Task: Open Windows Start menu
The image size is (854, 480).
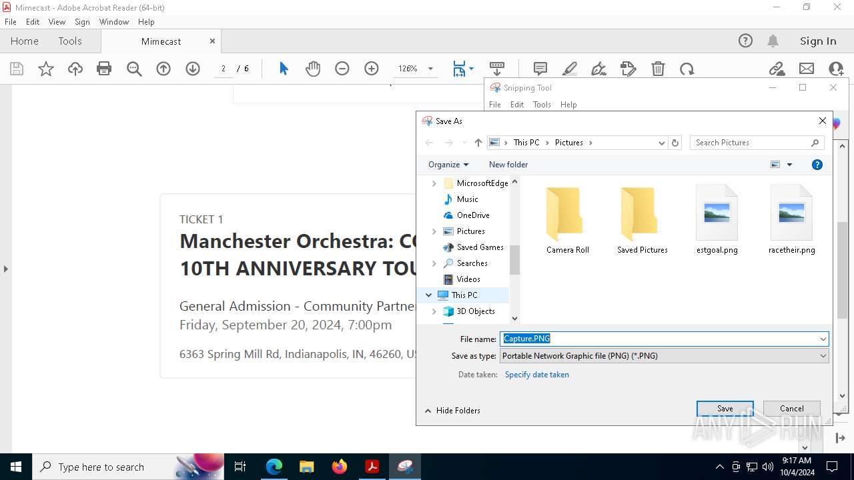Action: tap(16, 467)
